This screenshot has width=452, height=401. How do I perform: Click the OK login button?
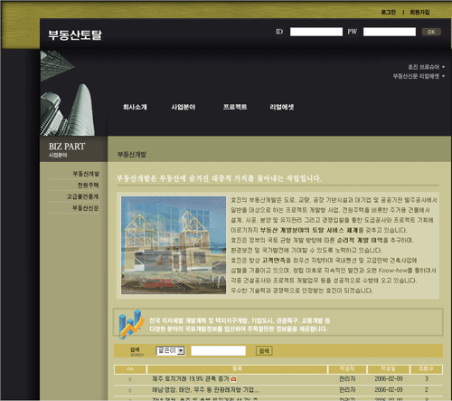(x=431, y=32)
